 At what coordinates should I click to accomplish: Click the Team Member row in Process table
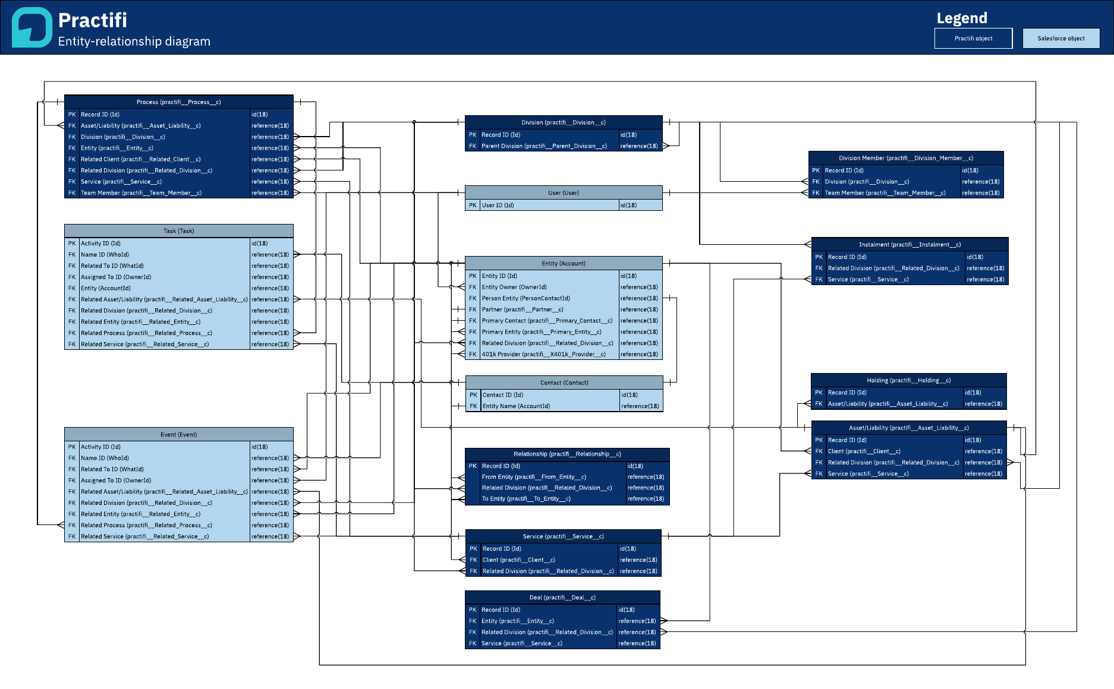179,193
